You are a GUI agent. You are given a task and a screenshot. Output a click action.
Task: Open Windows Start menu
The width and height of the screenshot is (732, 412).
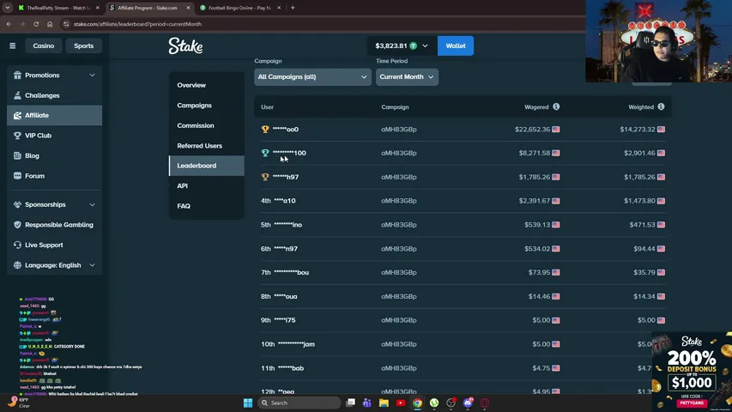(248, 403)
